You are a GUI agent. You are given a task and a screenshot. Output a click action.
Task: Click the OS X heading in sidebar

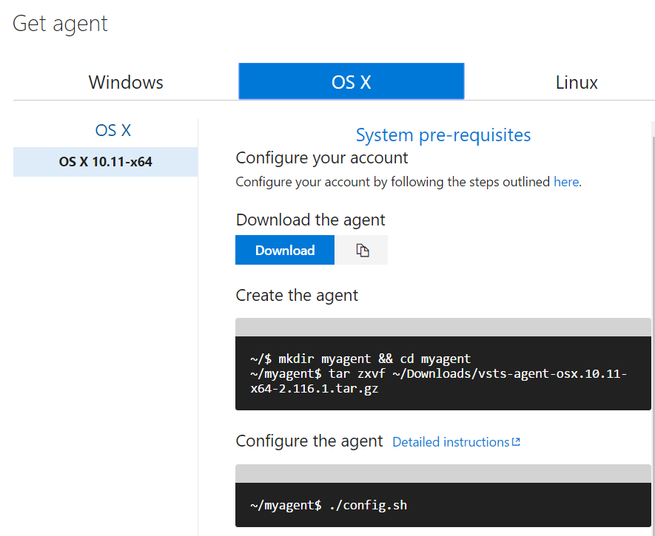click(113, 131)
